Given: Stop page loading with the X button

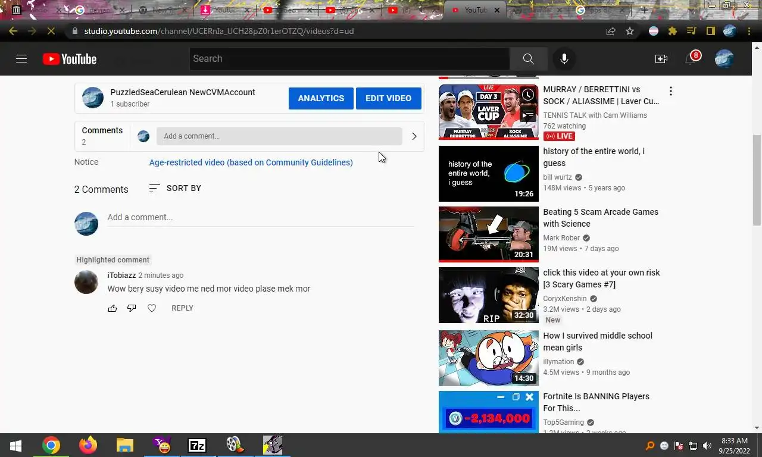Looking at the screenshot, I should coord(50,31).
